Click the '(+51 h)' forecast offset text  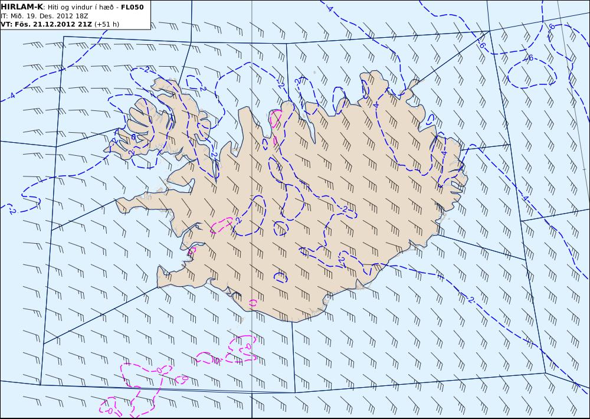tap(107, 24)
